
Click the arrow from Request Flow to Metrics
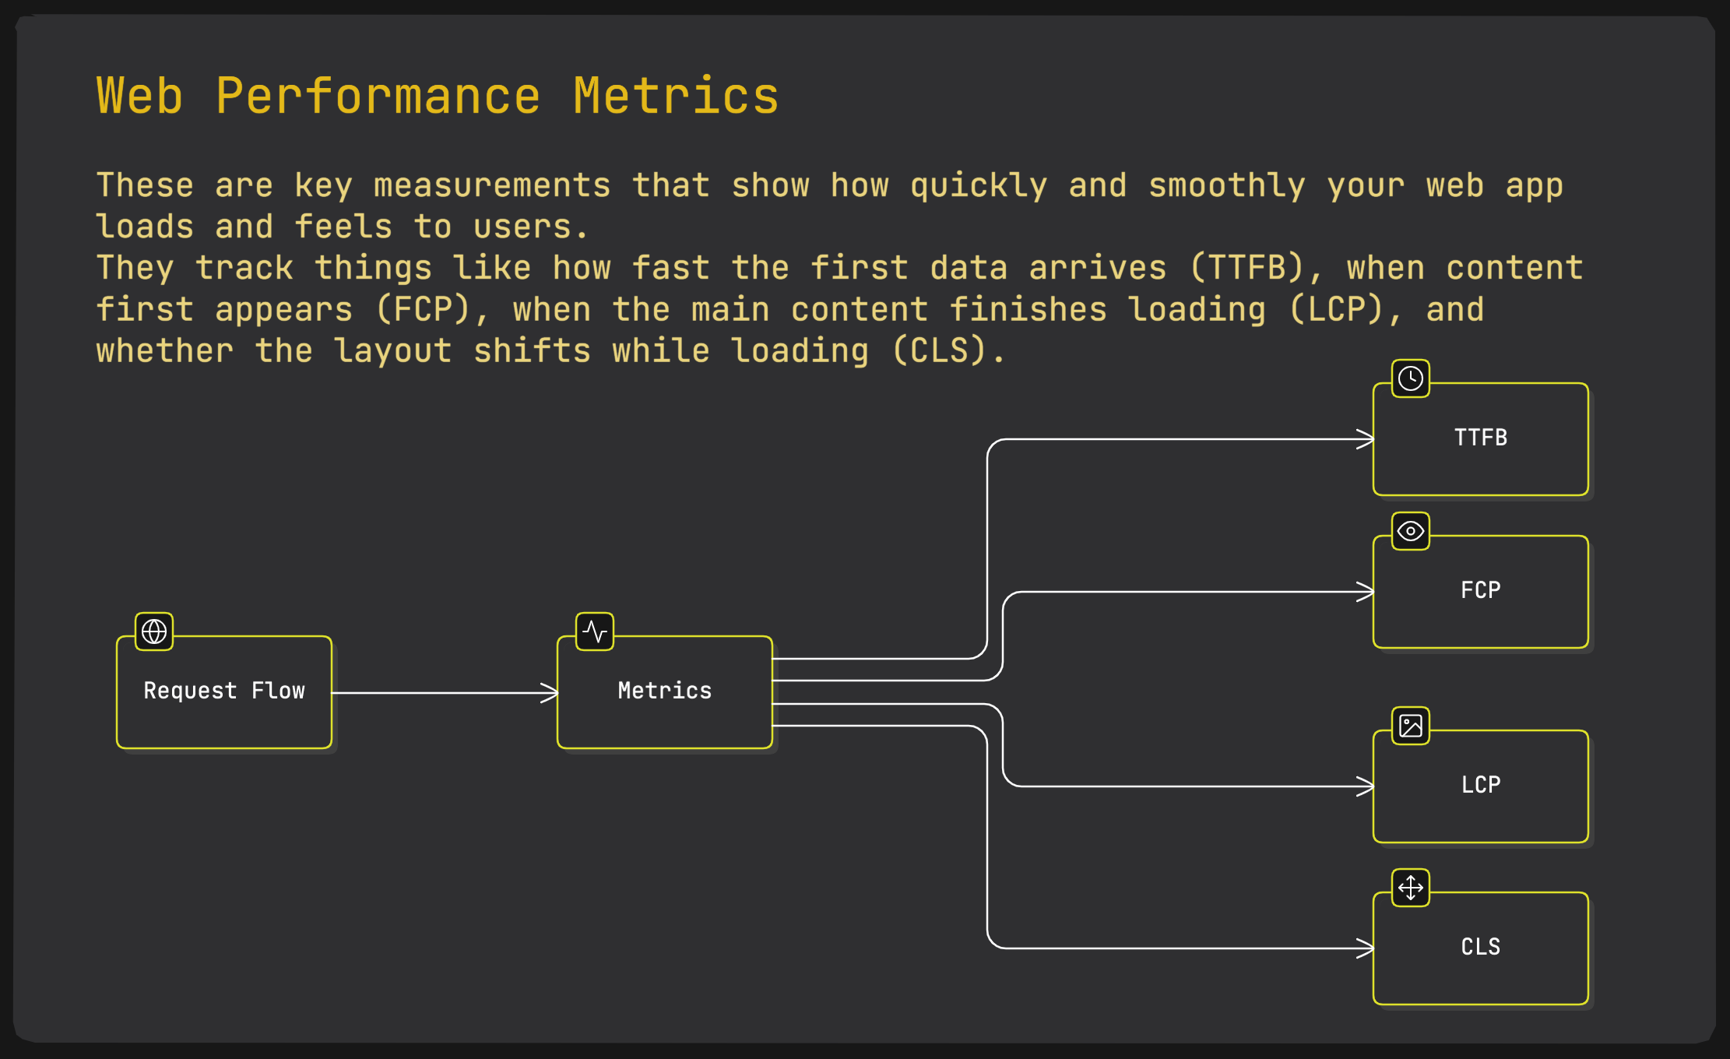coord(444,692)
